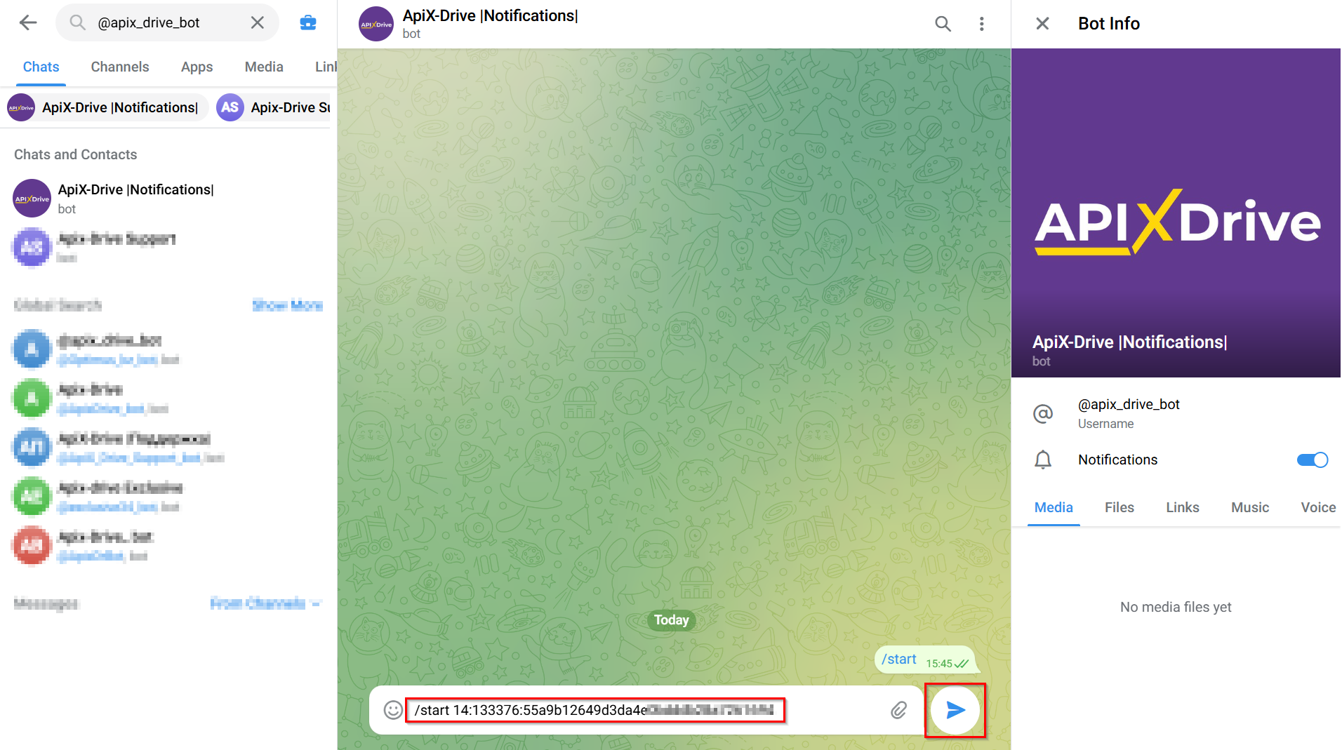The height and width of the screenshot is (750, 1342).
Task: Switch to the Channels tab
Action: click(120, 67)
